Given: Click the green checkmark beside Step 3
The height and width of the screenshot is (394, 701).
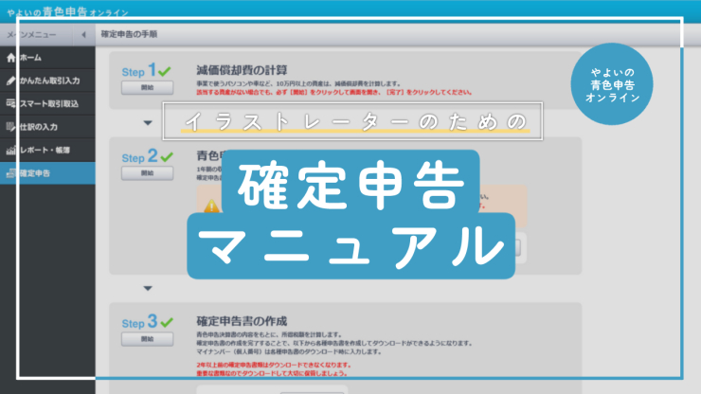Looking at the screenshot, I should (x=167, y=322).
